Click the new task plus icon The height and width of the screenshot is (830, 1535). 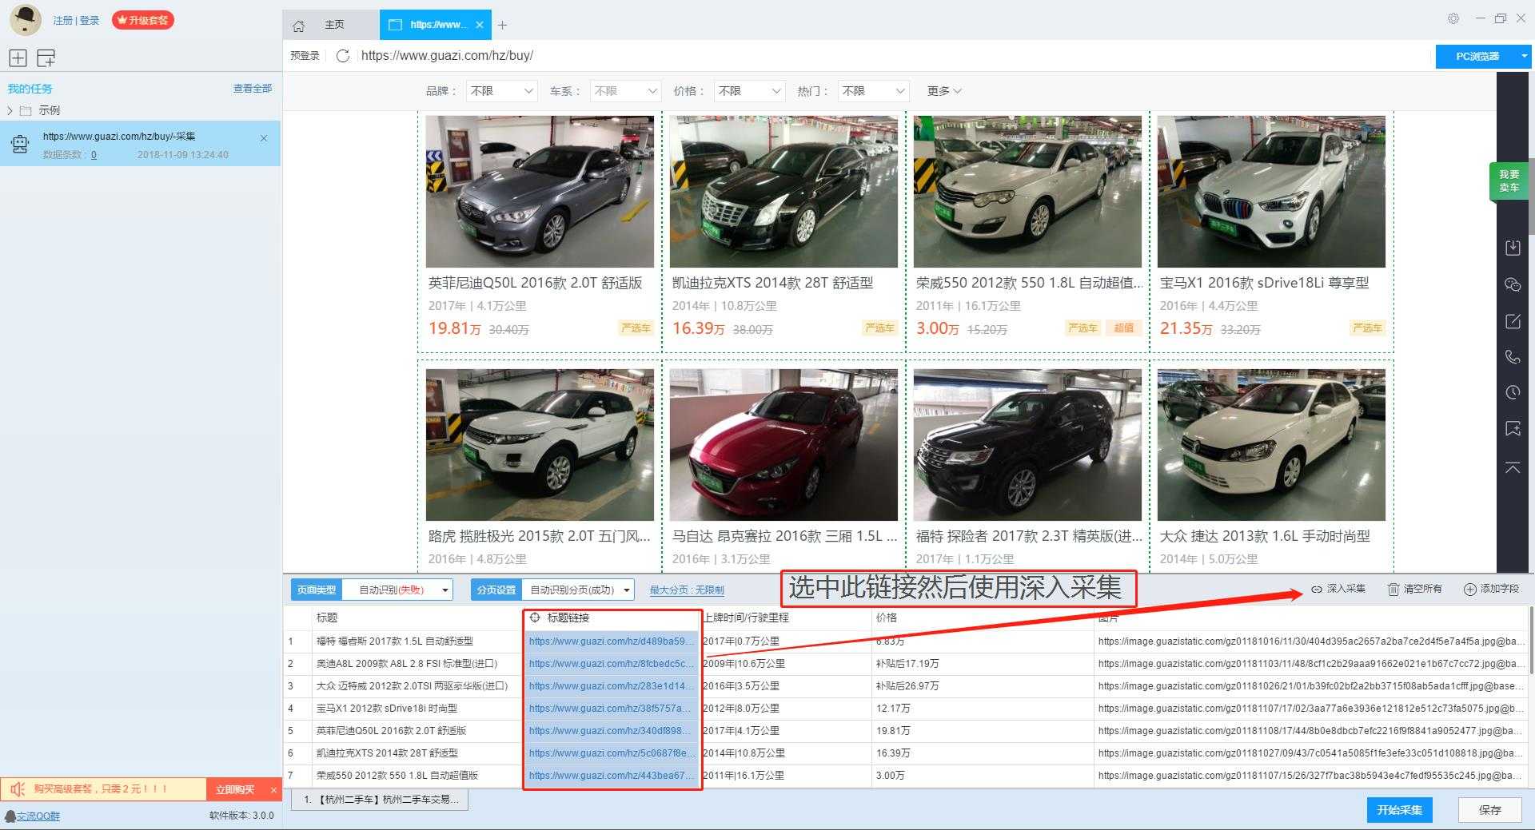tap(18, 58)
